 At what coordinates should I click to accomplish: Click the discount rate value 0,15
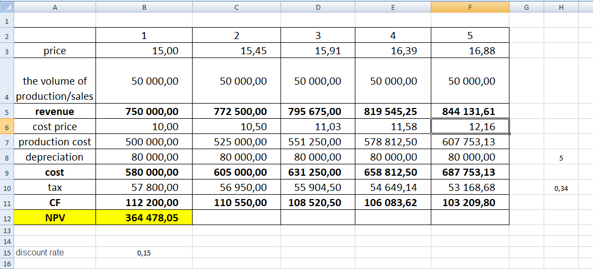144,253
